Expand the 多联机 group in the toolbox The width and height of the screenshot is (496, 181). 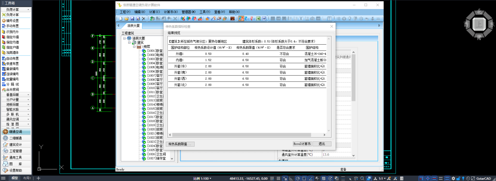pyautogui.click(x=16, y=114)
